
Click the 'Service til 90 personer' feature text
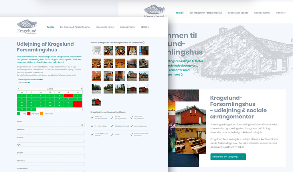coord(139,117)
